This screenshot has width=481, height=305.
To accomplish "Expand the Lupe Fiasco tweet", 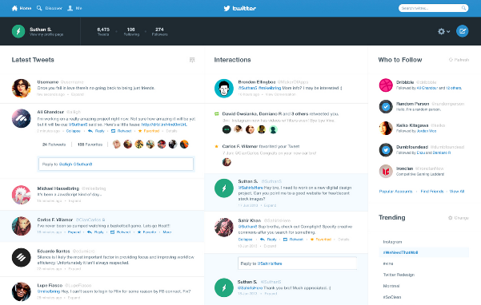I will 74,298.
